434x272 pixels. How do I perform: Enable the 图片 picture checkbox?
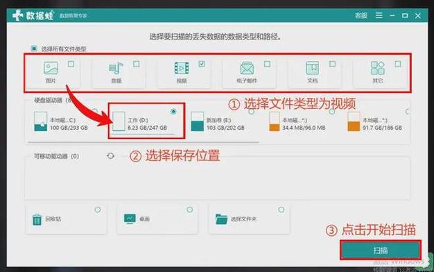point(71,64)
